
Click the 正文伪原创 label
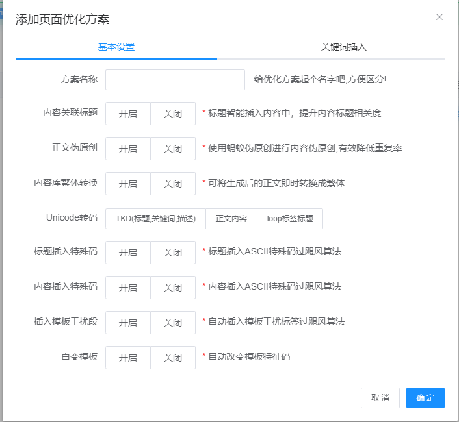click(75, 147)
